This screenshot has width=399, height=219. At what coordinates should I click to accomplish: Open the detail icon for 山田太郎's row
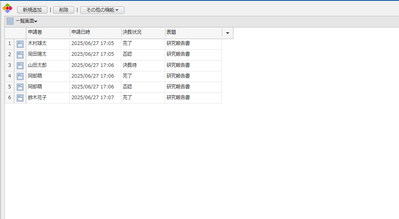[20, 65]
